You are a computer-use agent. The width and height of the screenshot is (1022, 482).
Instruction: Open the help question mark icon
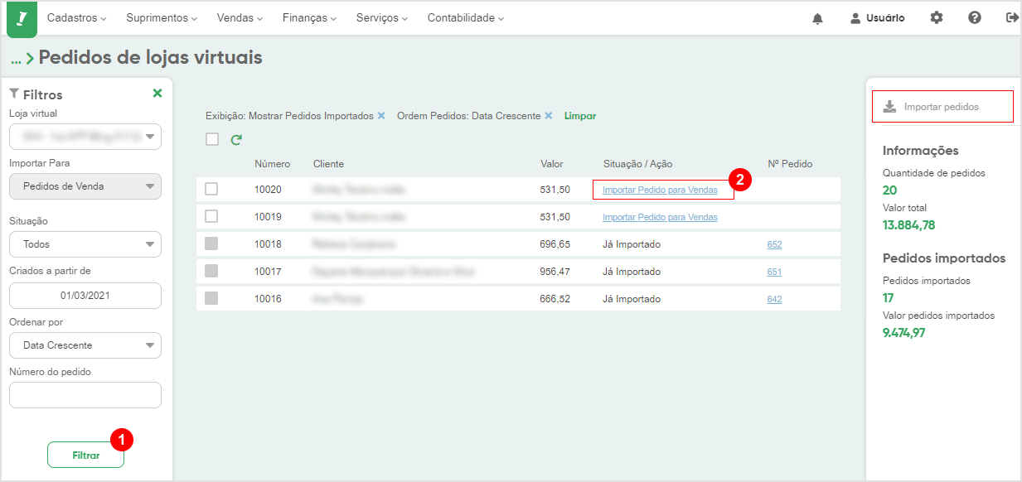click(975, 17)
